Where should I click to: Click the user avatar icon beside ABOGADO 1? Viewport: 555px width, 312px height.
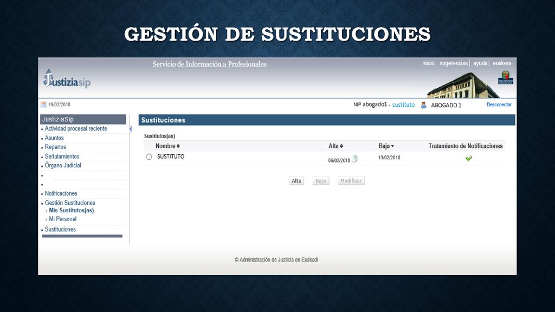(x=423, y=105)
